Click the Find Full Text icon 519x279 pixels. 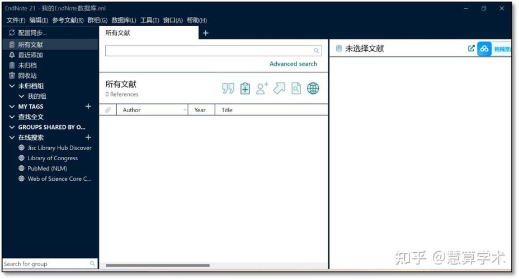coord(296,89)
